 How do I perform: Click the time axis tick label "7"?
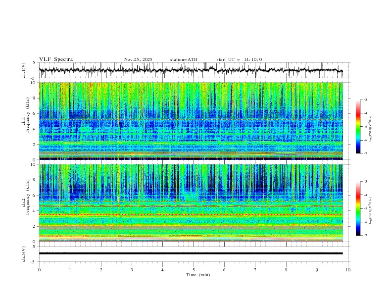(x=255, y=270)
